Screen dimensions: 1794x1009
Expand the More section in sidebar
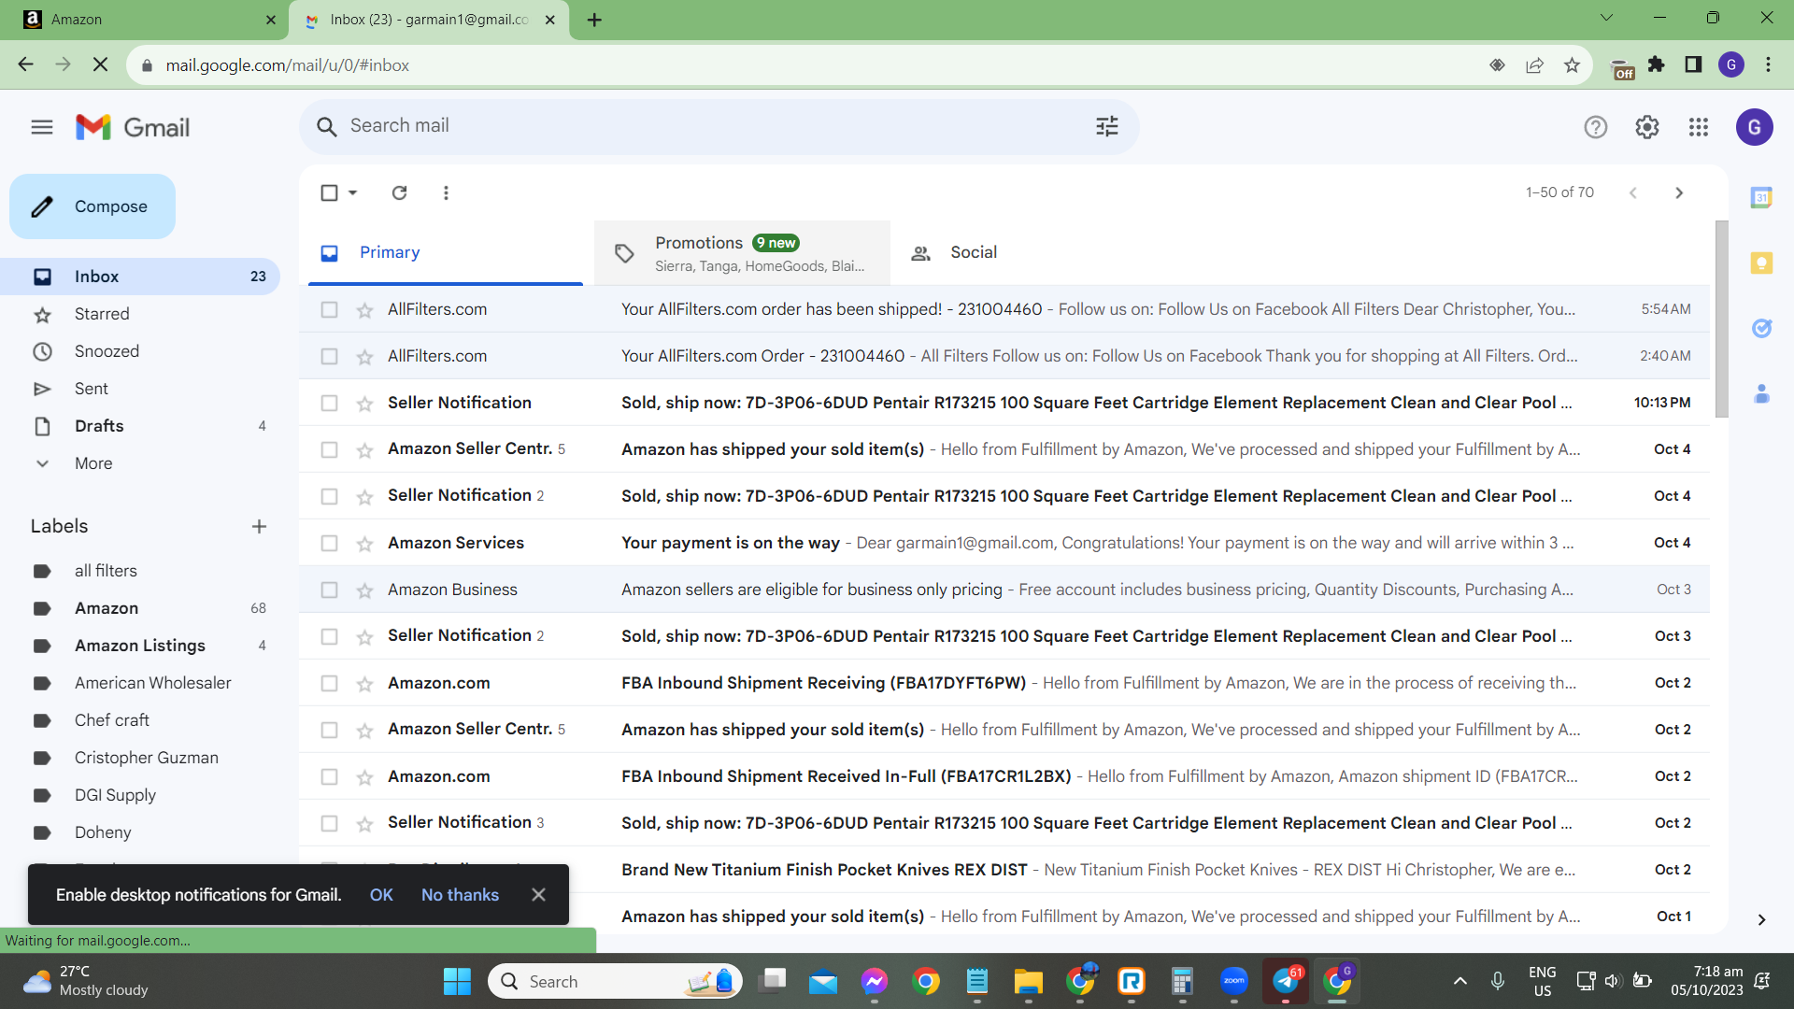93,463
